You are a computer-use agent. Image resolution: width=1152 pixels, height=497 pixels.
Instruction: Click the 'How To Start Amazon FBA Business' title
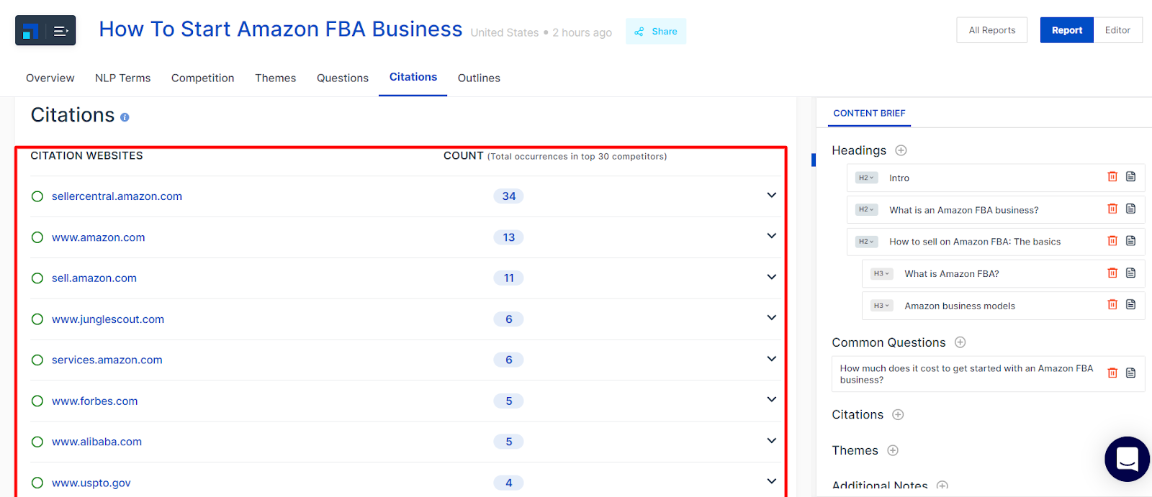[x=281, y=29]
